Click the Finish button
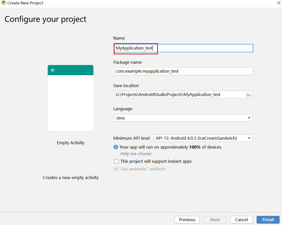Image resolution: width=282 pixels, height=225 pixels. (x=268, y=220)
